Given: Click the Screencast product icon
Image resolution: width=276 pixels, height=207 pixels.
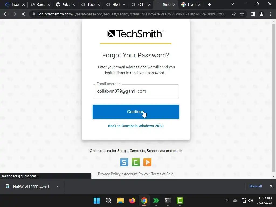Looking at the screenshot, I should tap(147, 162).
